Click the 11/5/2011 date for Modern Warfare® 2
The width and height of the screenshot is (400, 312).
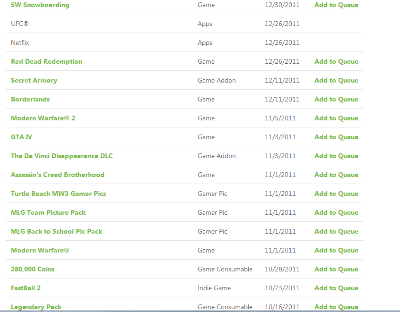point(280,118)
